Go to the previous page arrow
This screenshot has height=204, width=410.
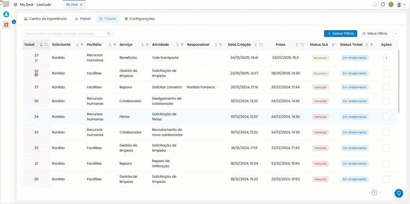(369, 192)
